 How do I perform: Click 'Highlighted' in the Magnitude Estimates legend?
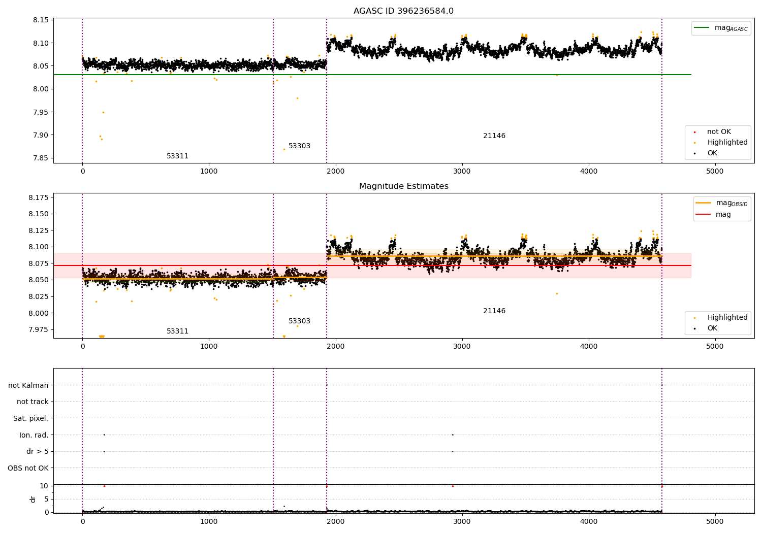point(727,318)
